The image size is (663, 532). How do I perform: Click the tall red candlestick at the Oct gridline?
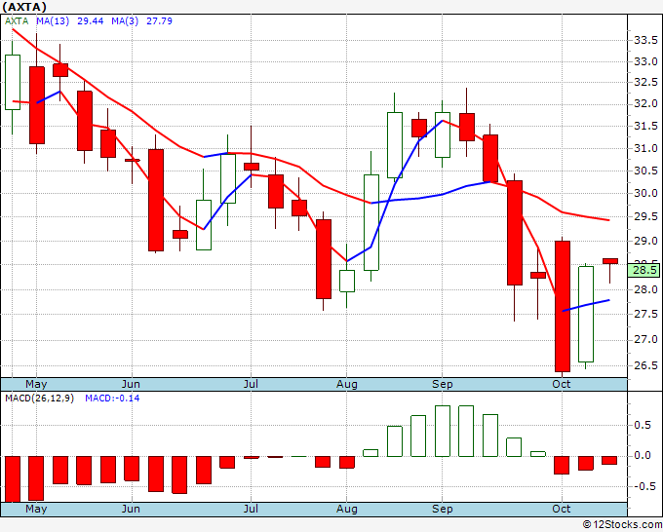coord(563,306)
